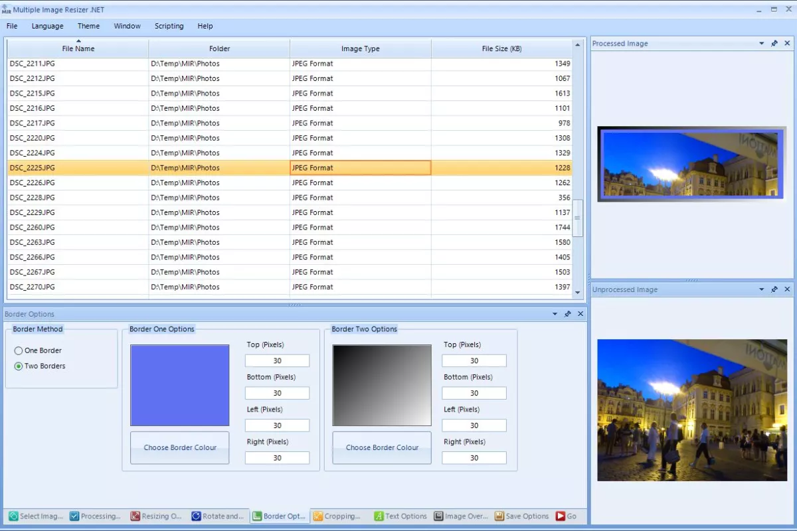Click the Save Options disk icon
The height and width of the screenshot is (531, 797).
(498, 516)
